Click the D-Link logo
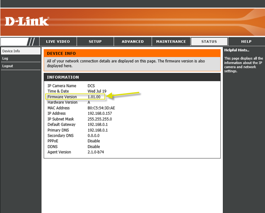Screen dimensions: 265x213 (27, 21)
